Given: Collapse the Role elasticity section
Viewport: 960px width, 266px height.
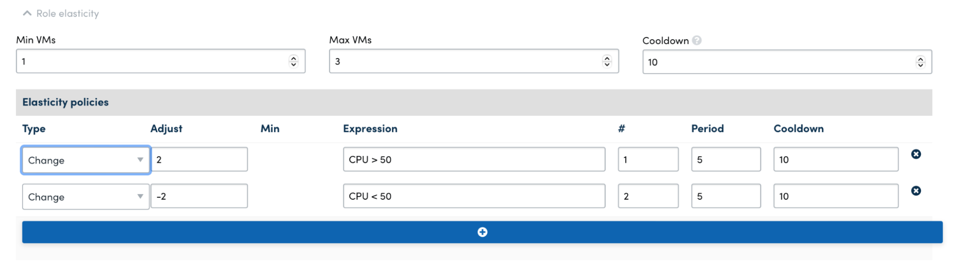Looking at the screenshot, I should point(27,13).
